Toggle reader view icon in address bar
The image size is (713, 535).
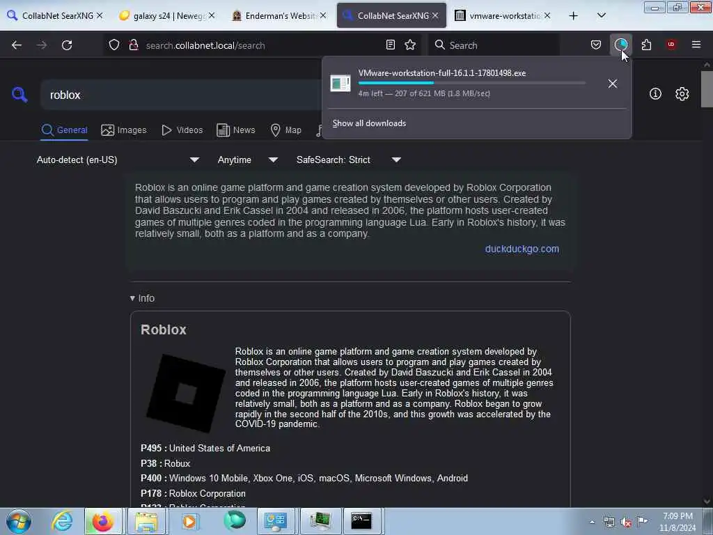point(390,45)
